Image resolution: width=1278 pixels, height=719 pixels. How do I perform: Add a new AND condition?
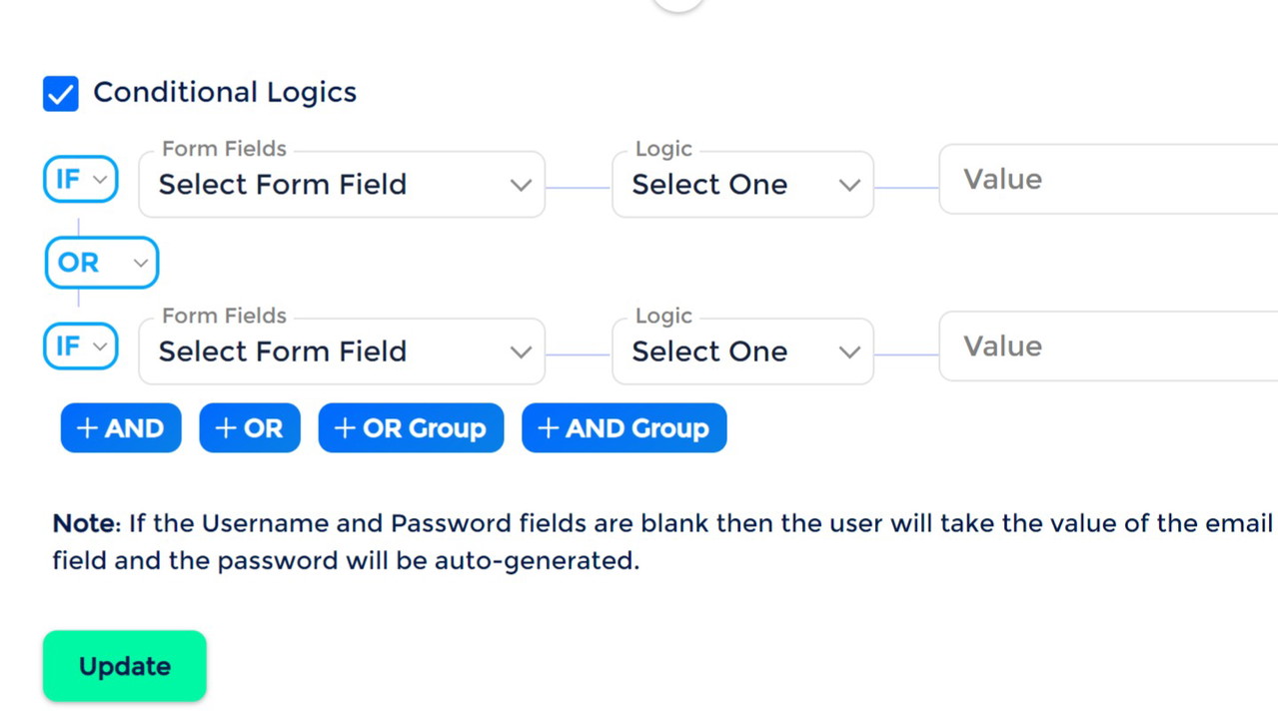point(121,428)
